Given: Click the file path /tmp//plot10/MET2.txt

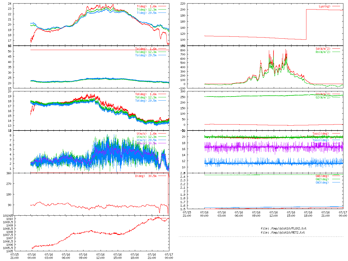Looking at the screenshot, I should coord(287,233).
